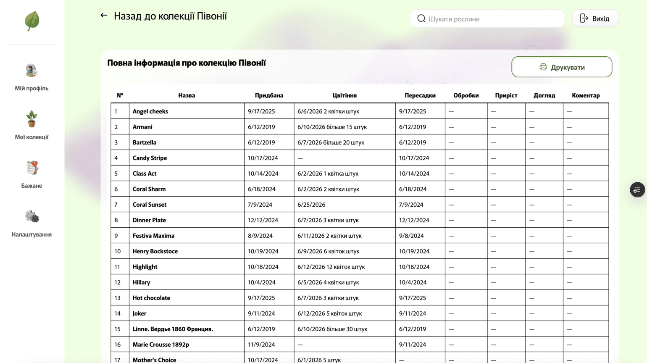Open the Бажане wishlist checklist icon
This screenshot has width=647, height=363.
pyautogui.click(x=32, y=168)
